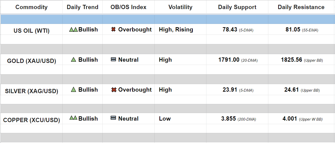Image resolution: width=335 pixels, height=143 pixels.
Task: Select the GOLD (XAU/USD) cell
Action: point(32,61)
